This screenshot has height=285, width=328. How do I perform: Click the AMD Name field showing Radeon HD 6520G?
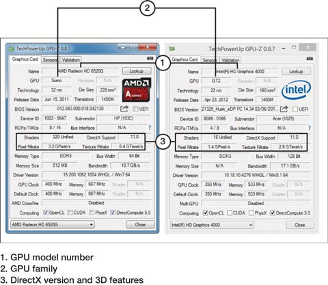(81, 71)
